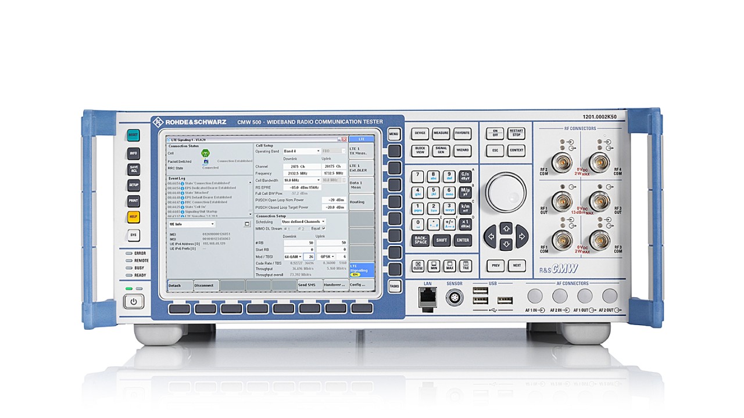
Task: Click the SYS hardkey
Action: point(134,236)
